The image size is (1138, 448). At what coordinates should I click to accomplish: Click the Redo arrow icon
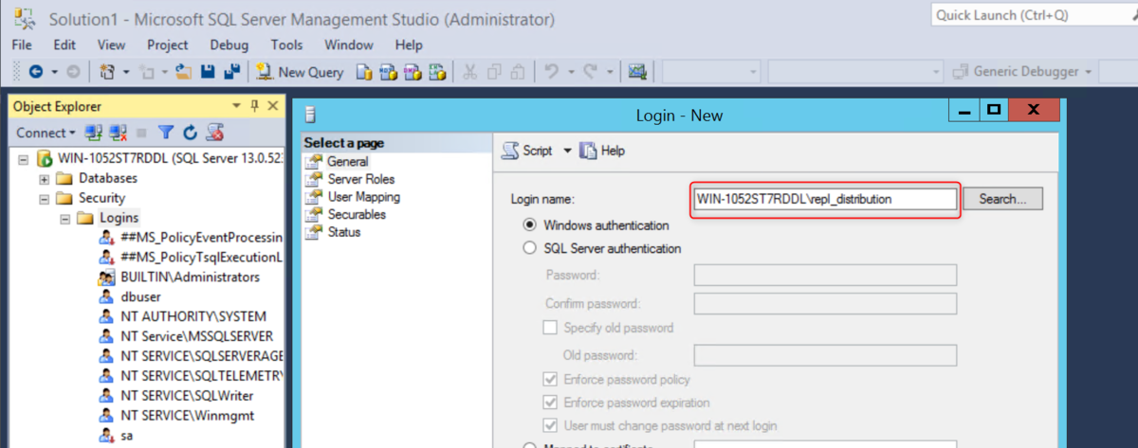(590, 71)
